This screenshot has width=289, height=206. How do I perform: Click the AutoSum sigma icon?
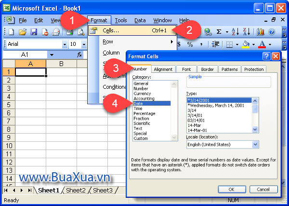pyautogui.click(x=219, y=32)
